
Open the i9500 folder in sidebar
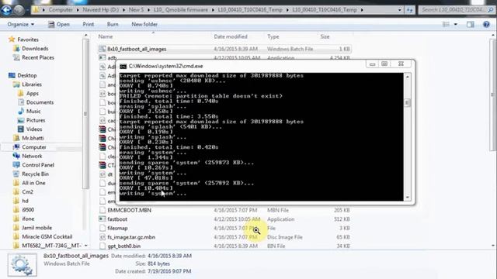point(28,210)
